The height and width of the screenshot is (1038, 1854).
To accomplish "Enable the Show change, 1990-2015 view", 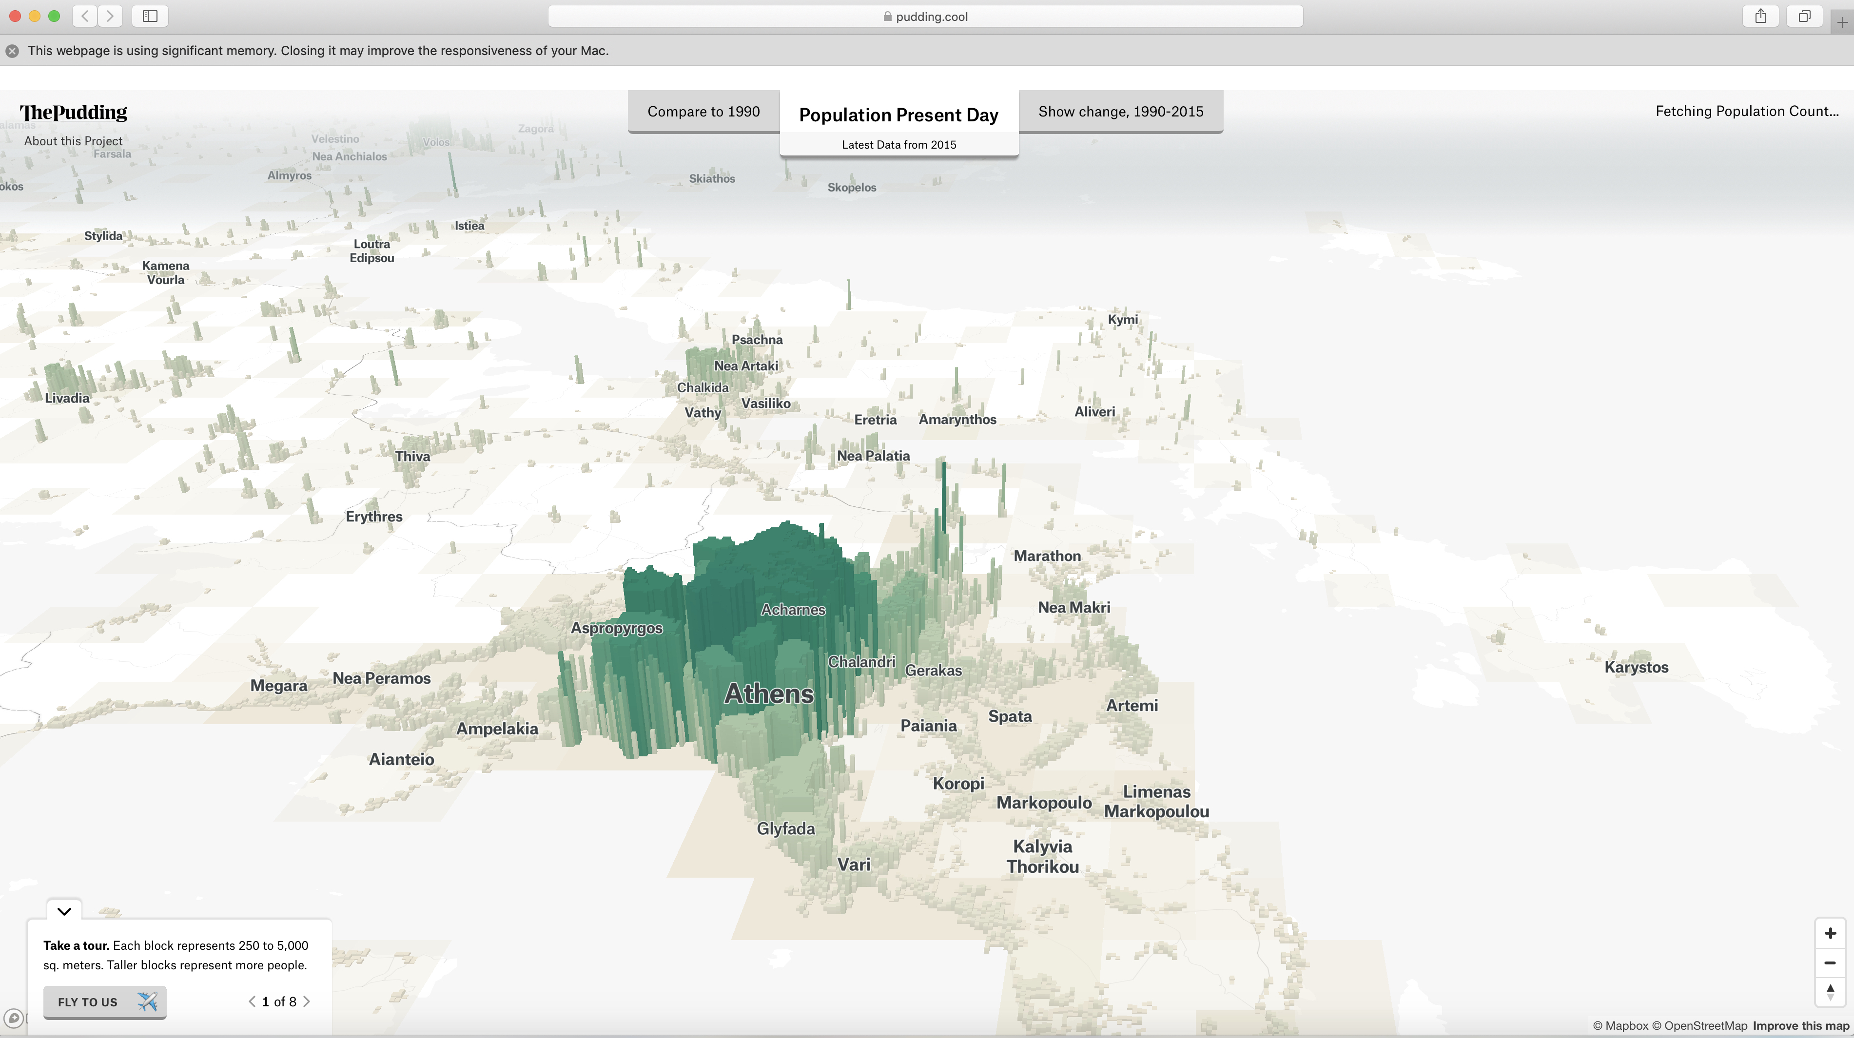I will (1120, 112).
